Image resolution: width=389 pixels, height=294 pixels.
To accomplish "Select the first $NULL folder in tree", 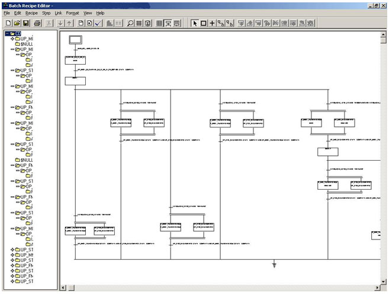I will 24,44.
